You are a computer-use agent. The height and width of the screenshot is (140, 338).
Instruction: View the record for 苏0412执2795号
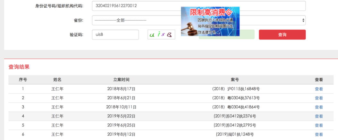click(318, 125)
